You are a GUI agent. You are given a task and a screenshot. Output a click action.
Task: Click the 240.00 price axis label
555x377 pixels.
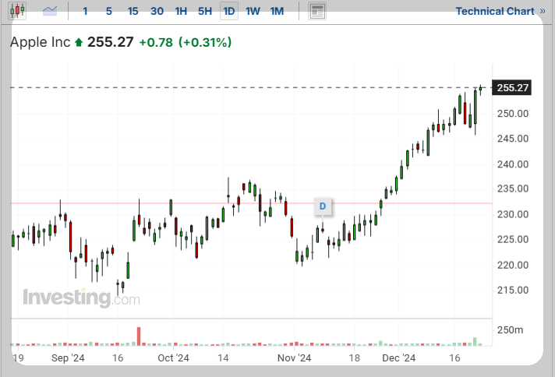tap(513, 164)
